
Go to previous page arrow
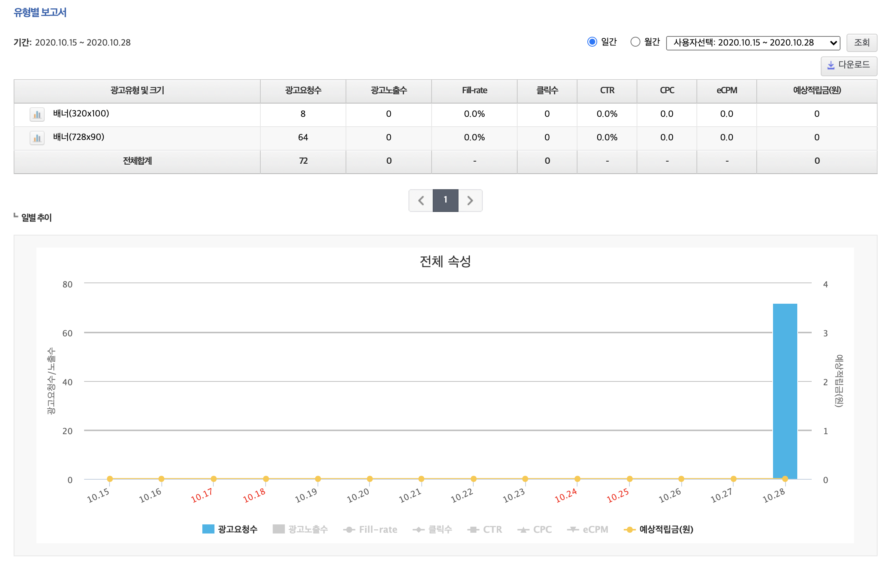point(421,200)
